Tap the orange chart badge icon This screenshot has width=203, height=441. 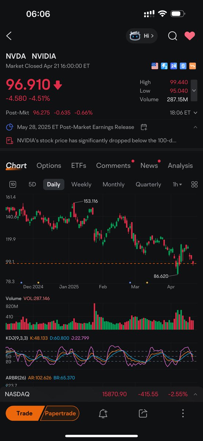192,66
